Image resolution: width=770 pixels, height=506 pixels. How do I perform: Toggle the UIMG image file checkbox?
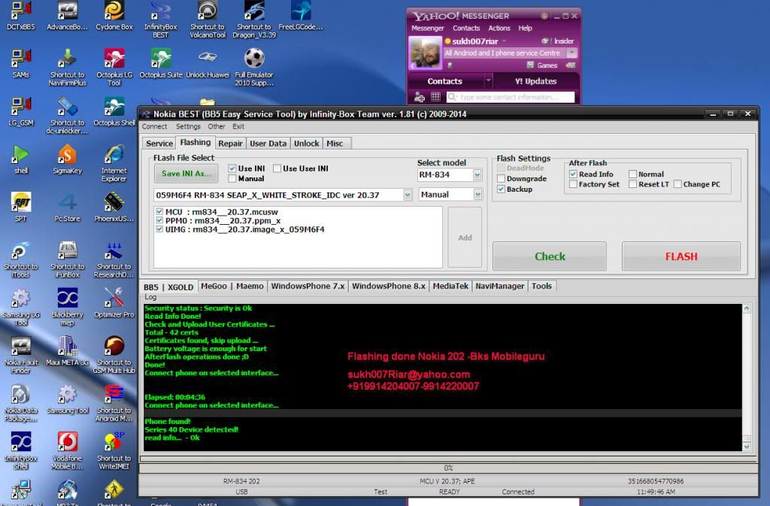pyautogui.click(x=159, y=229)
